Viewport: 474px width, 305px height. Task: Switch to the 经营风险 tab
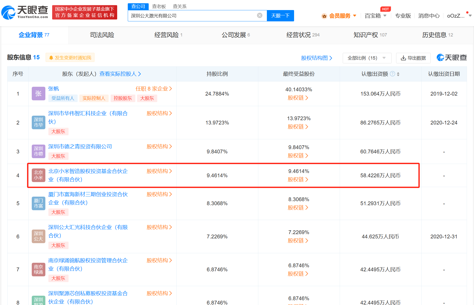[168, 35]
